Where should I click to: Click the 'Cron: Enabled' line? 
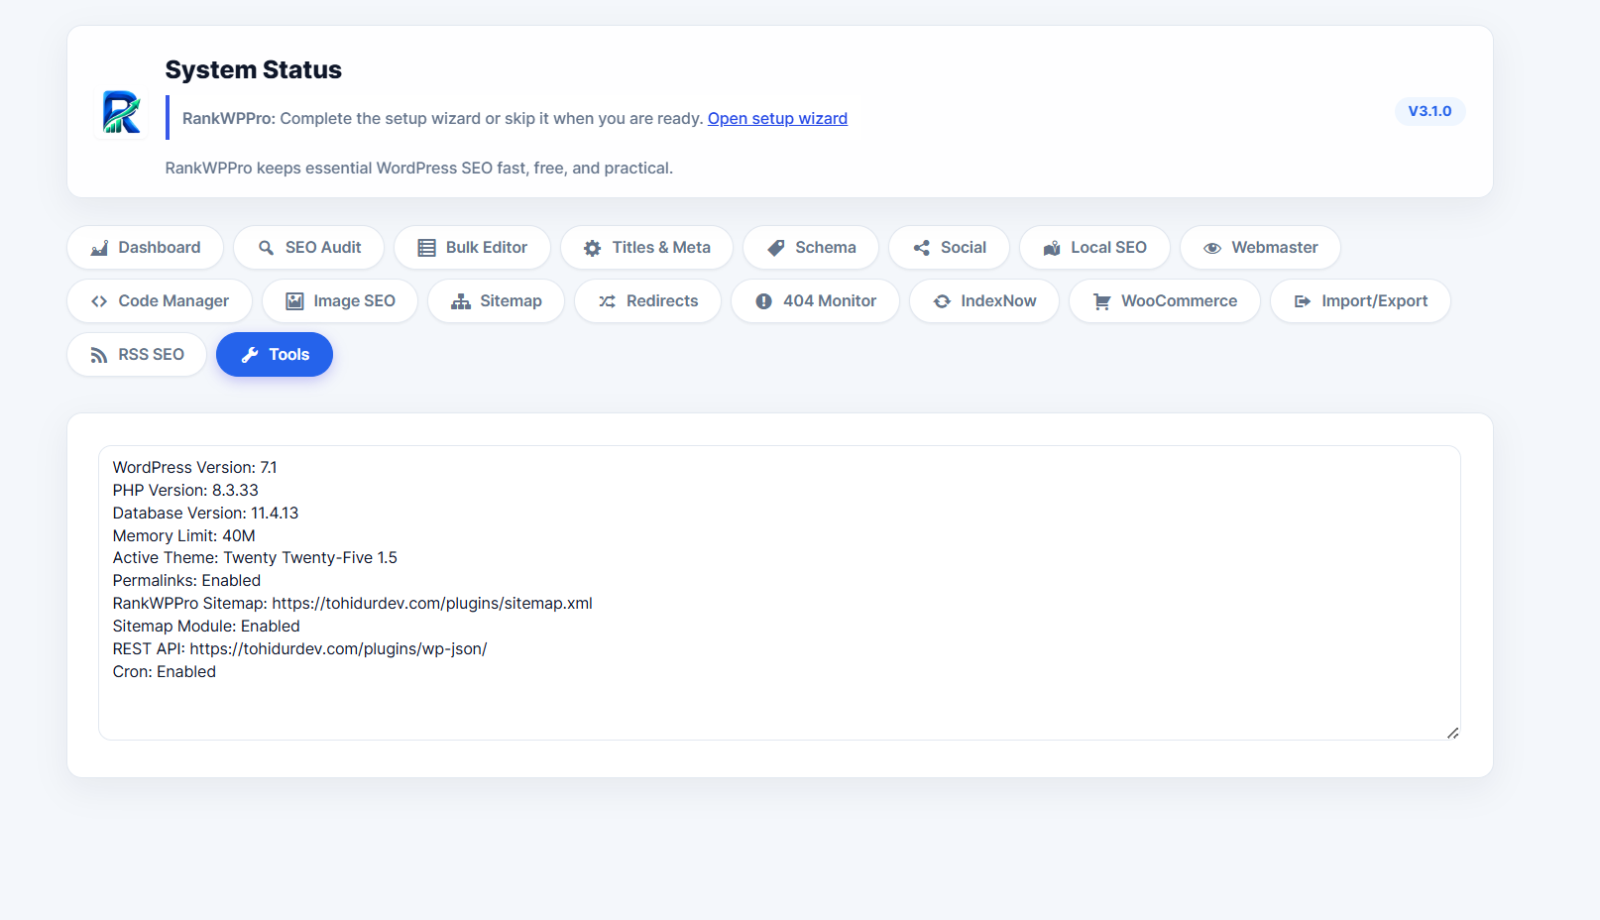click(x=165, y=672)
